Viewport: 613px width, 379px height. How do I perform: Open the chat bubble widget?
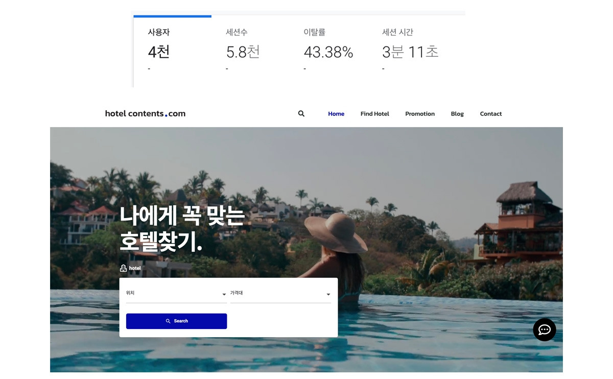(x=545, y=329)
